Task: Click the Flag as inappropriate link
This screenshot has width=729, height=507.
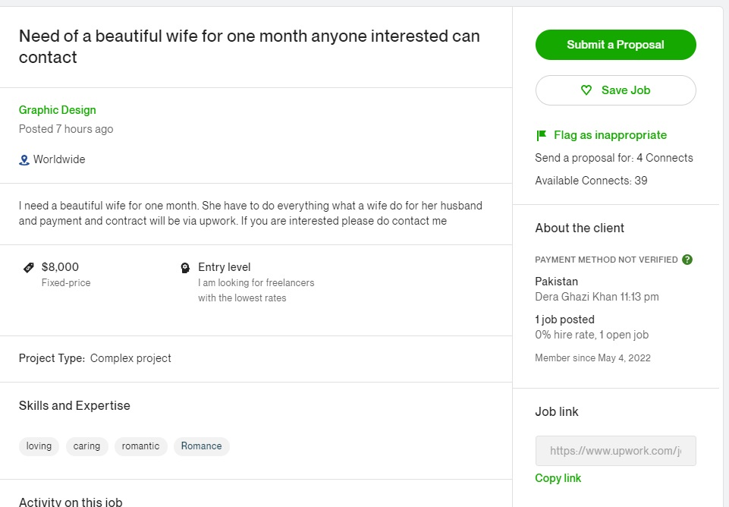Action: [x=610, y=135]
